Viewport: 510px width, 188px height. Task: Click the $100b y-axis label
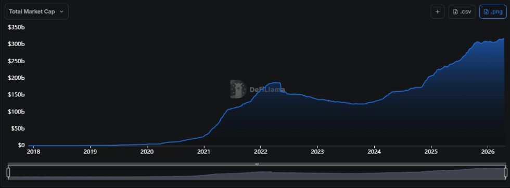coord(16,112)
